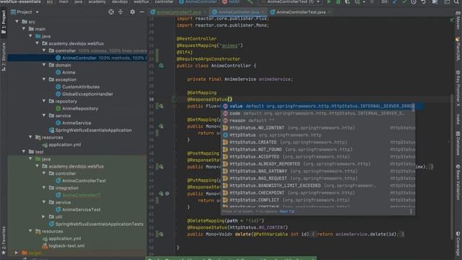This screenshot has width=462, height=260.
Task: Click the Git commit checkmark icon
Action: pyautogui.click(x=404, y=1)
